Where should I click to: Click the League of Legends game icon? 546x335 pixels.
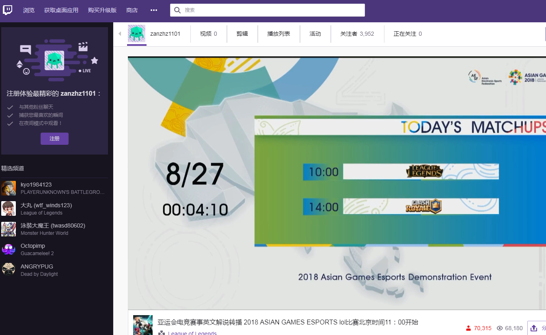160,333
